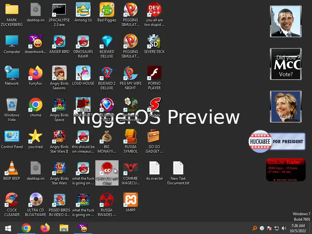Select the ULTRA CD BLOATWARE disc icon
Viewport: 312px width, 234px height.
click(35, 200)
